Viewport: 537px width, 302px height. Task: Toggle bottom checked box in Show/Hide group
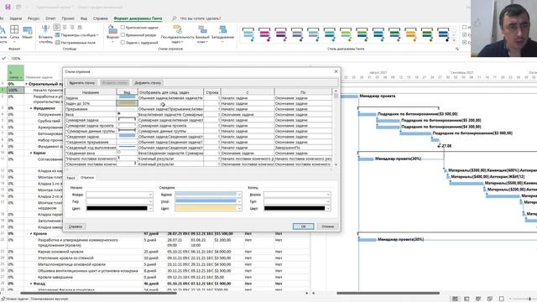point(464,42)
